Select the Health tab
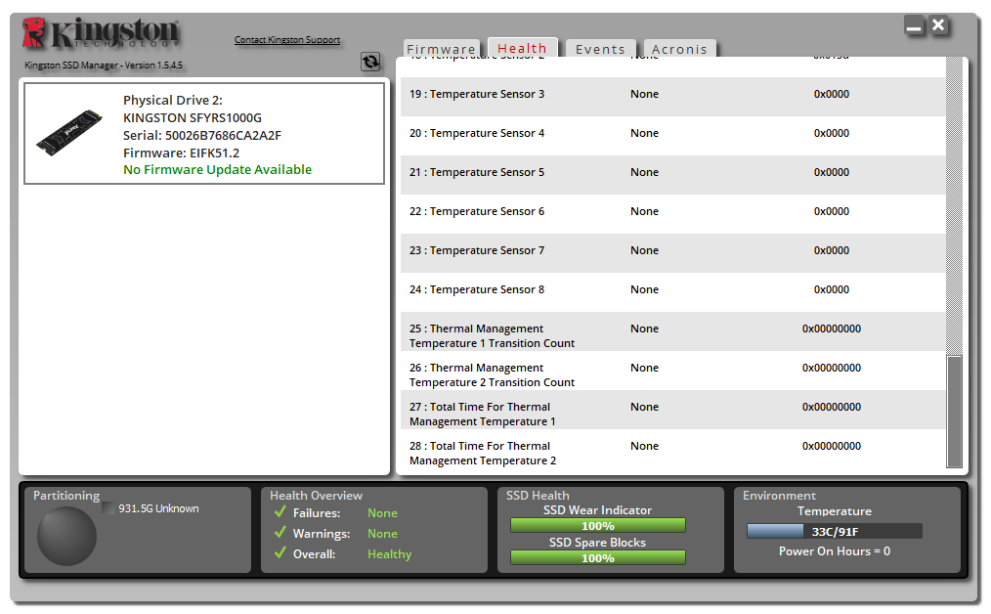Screen dimensions: 991x614 522,48
